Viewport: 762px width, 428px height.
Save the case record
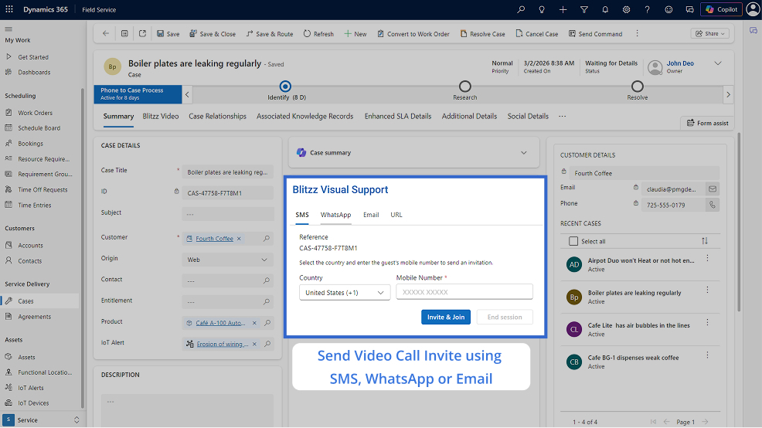pos(168,33)
